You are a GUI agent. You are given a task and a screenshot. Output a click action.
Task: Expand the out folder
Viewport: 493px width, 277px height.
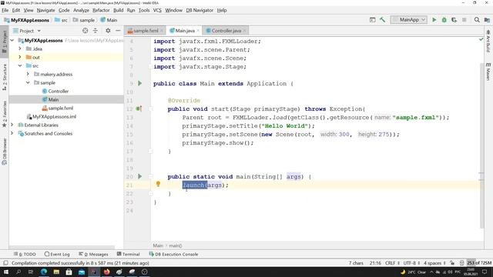coord(20,57)
